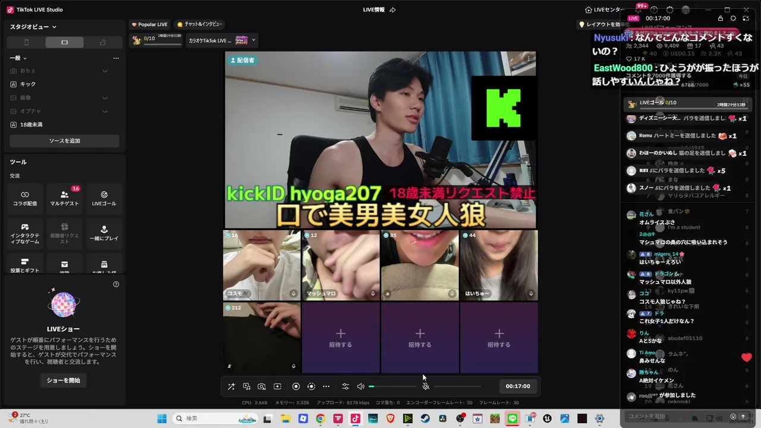Image resolution: width=761 pixels, height=428 pixels.
Task: Open the help question mark icon
Action: point(654,10)
